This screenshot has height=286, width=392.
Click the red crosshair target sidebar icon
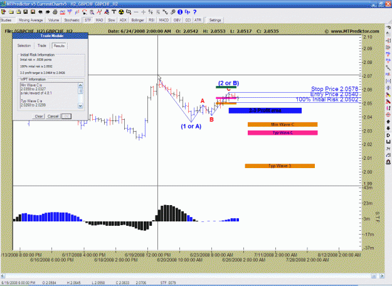click(x=388, y=115)
